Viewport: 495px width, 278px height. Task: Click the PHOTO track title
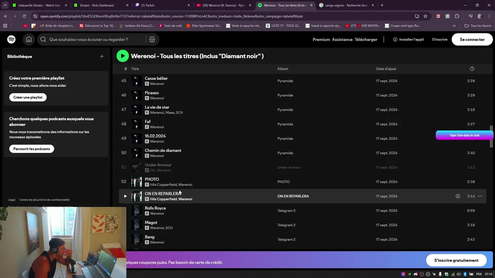click(x=152, y=179)
